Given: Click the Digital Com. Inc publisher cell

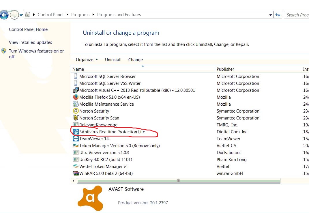Looking at the screenshot, I should (x=232, y=132).
